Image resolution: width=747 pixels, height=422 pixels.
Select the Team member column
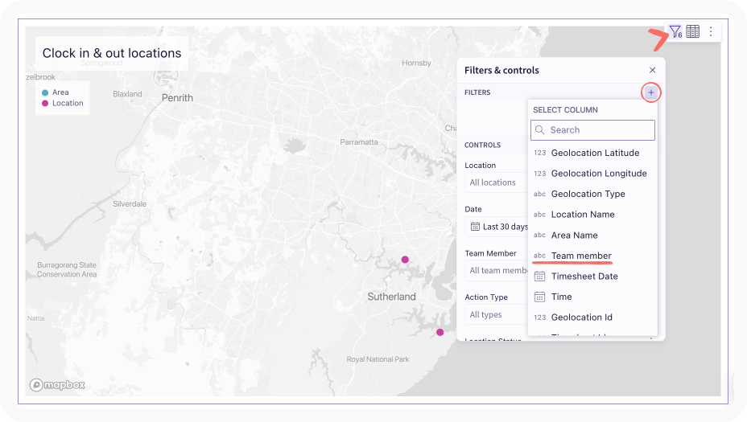[x=592, y=256]
